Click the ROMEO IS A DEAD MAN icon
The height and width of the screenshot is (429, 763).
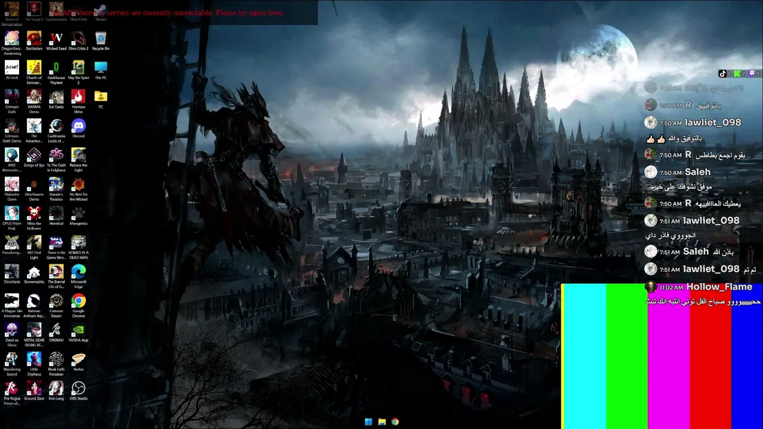click(79, 247)
